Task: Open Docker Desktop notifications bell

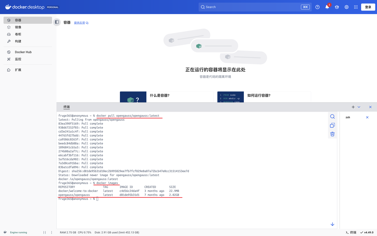Action: tap(327, 7)
